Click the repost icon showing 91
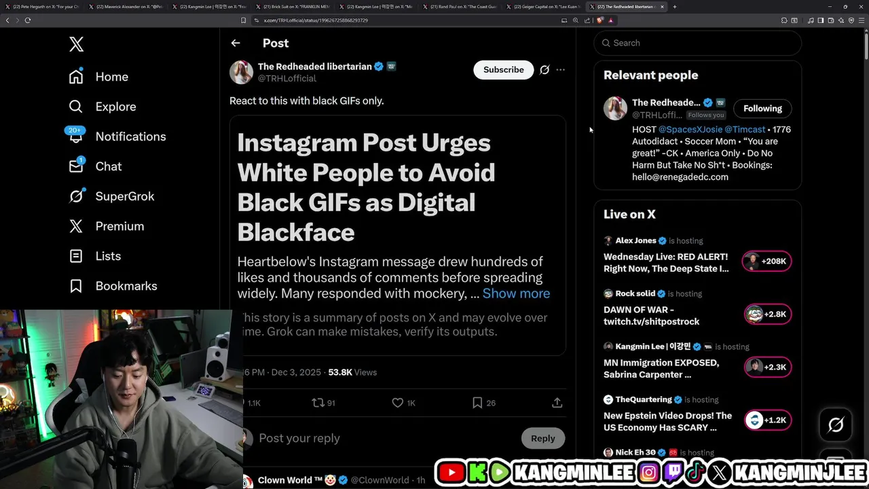Image resolution: width=869 pixels, height=489 pixels. tap(323, 403)
